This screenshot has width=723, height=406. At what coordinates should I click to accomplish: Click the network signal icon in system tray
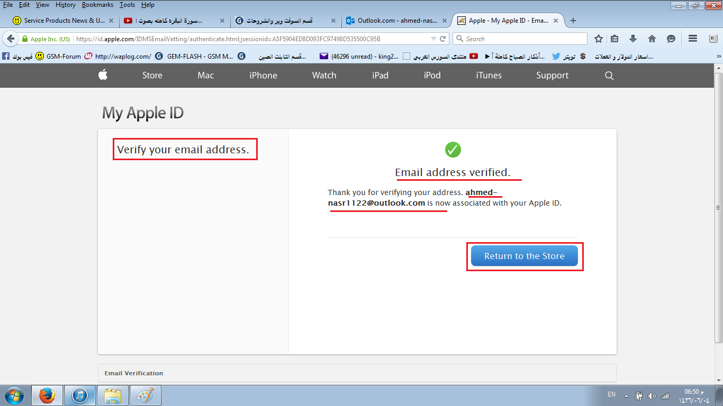click(665, 395)
